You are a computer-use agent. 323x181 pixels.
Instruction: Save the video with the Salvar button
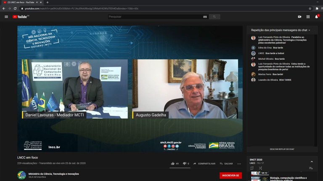click(x=226, y=163)
